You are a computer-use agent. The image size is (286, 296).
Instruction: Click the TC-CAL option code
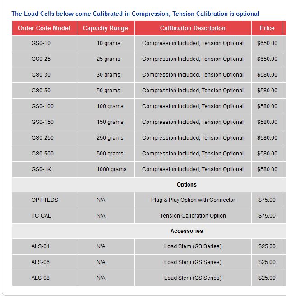click(x=41, y=216)
